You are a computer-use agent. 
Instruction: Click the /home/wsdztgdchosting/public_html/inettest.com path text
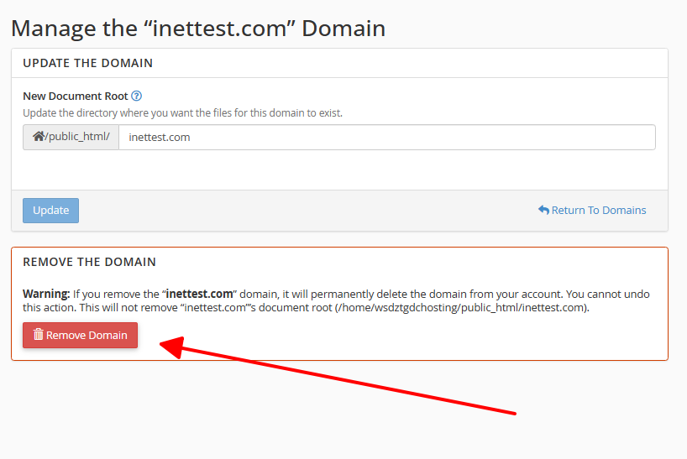(462, 308)
